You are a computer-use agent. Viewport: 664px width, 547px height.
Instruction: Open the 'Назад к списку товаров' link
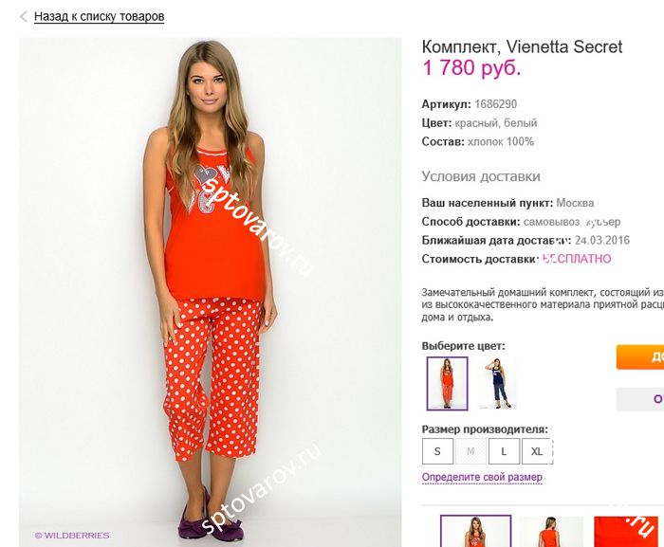(99, 16)
